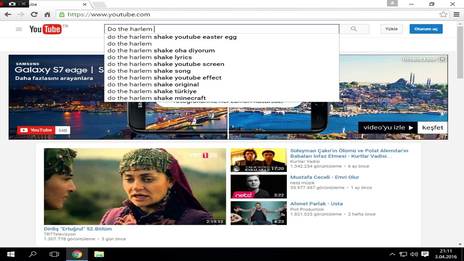This screenshot has width=464, height=261.
Task: Select suggestion "shake oha diyorum"
Action: tap(221, 50)
